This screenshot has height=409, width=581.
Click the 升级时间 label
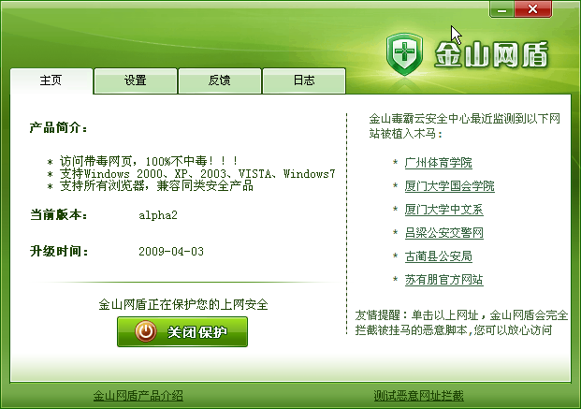(59, 252)
